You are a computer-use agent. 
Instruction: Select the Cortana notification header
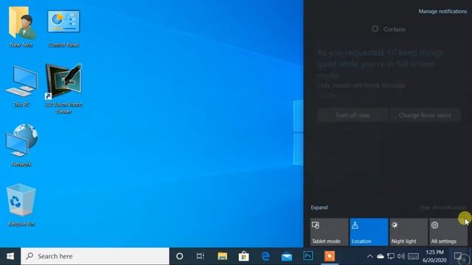click(x=389, y=29)
